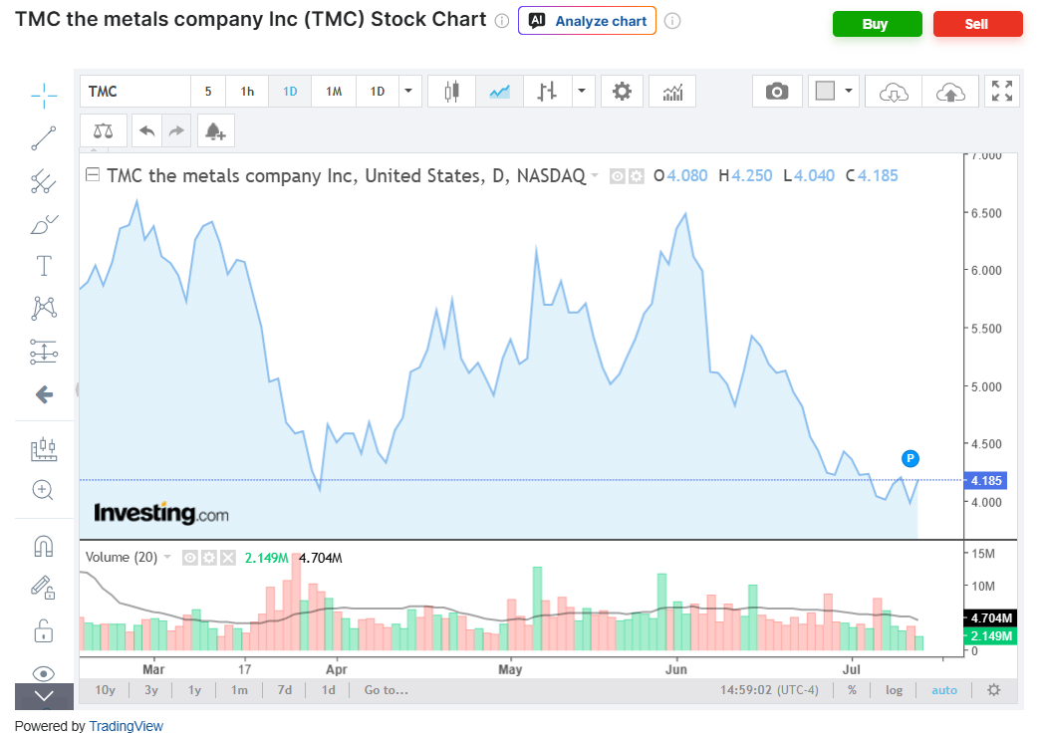The width and height of the screenshot is (1042, 734).
Task: Toggle log scale on price axis
Action: tap(894, 690)
